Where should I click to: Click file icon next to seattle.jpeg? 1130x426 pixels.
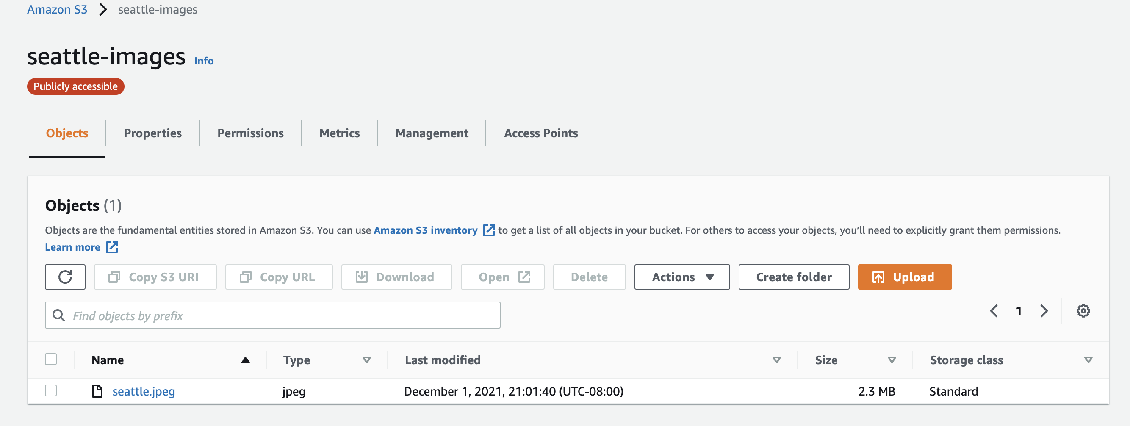97,391
